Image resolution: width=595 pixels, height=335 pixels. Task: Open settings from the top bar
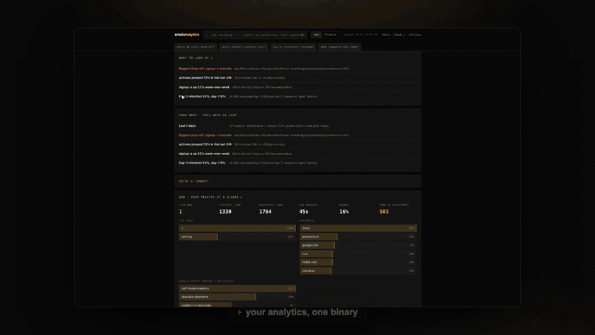[x=414, y=35]
